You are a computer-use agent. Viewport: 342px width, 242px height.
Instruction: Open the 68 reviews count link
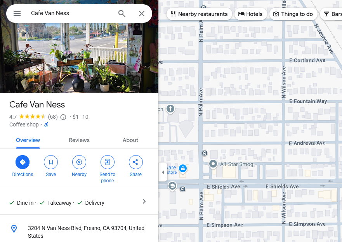[x=53, y=117]
